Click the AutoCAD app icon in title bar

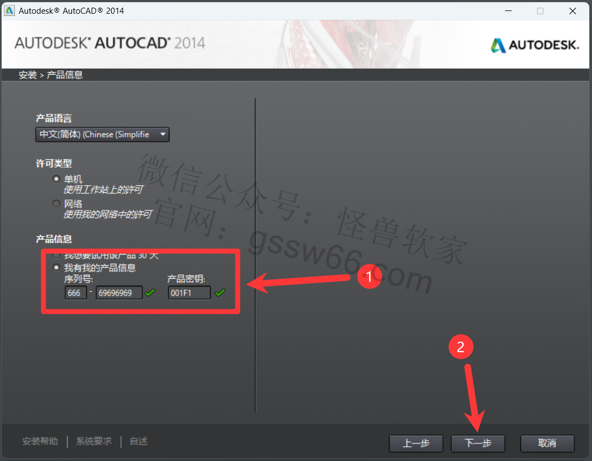[9, 10]
